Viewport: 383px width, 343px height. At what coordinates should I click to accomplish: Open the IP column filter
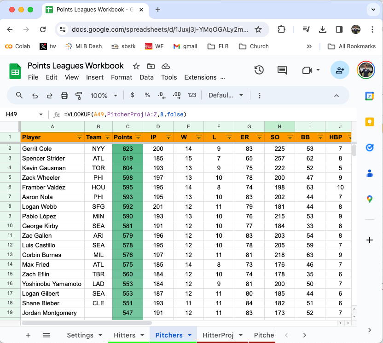(168, 137)
